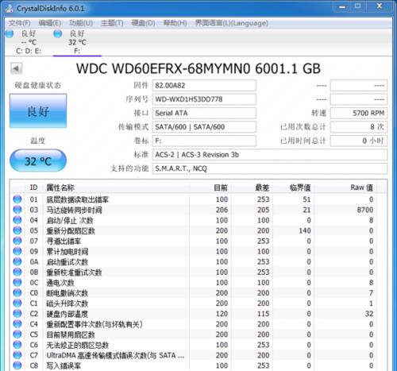Select the C: D: E: disk status icon
The width and height of the screenshot is (397, 371).
coord(10,33)
